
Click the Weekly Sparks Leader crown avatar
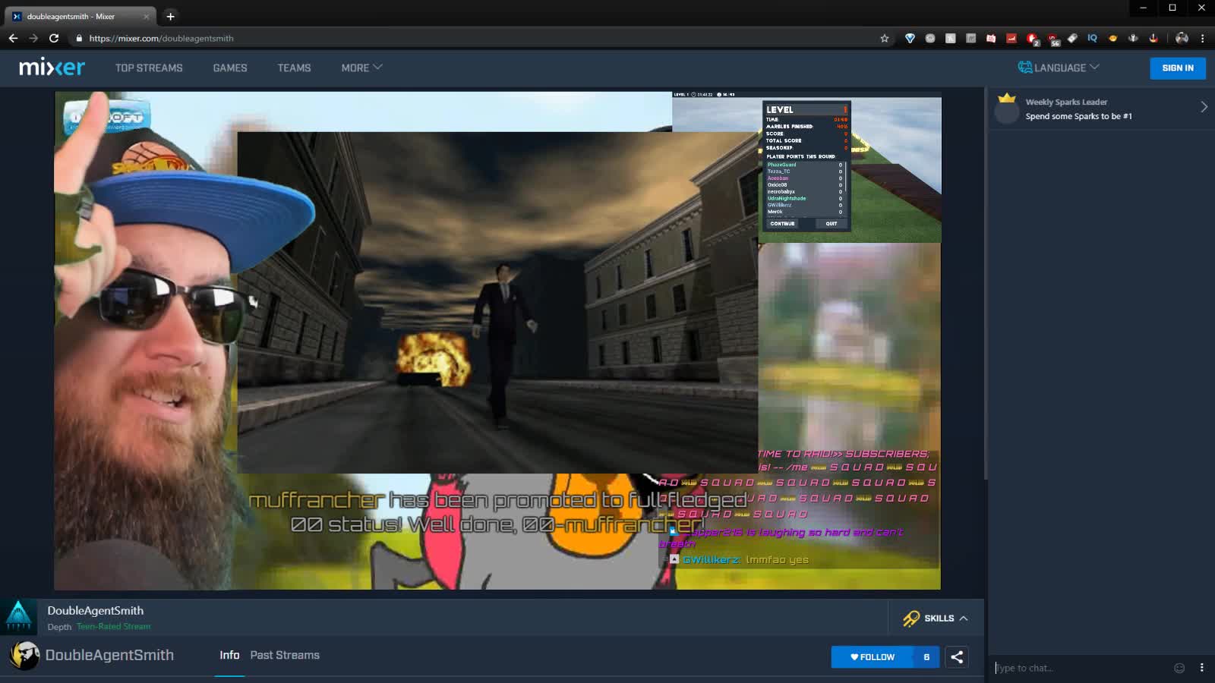click(1007, 109)
